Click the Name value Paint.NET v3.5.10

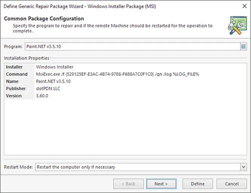coord(53,81)
